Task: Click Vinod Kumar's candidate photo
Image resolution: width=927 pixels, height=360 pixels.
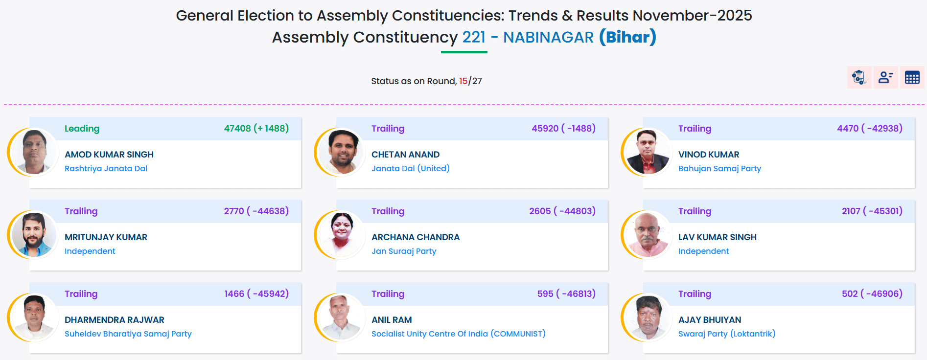Action: pyautogui.click(x=647, y=152)
